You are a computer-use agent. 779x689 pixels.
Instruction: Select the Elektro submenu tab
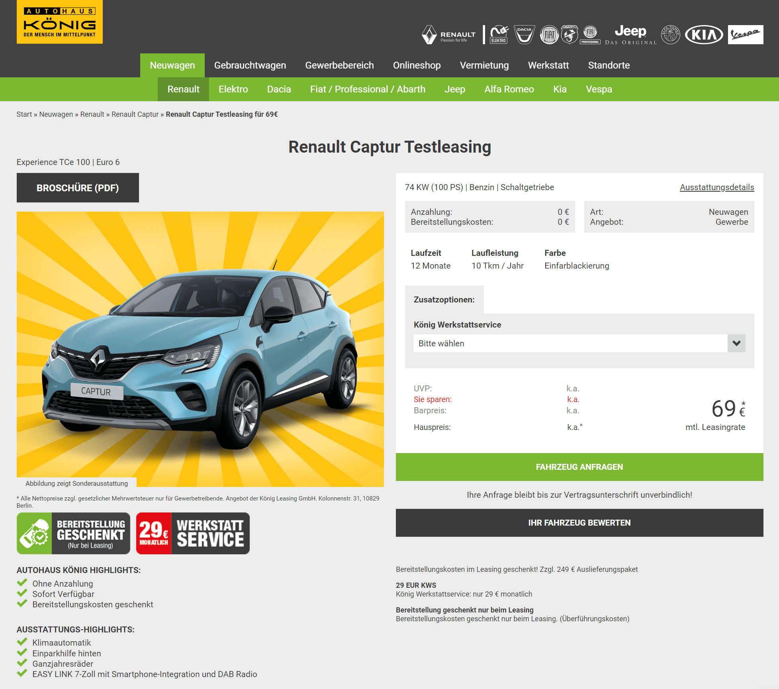233,89
